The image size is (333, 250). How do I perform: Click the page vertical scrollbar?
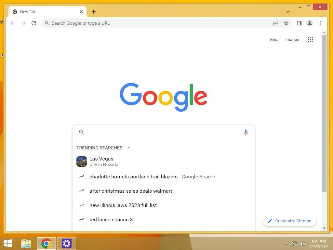point(324,113)
